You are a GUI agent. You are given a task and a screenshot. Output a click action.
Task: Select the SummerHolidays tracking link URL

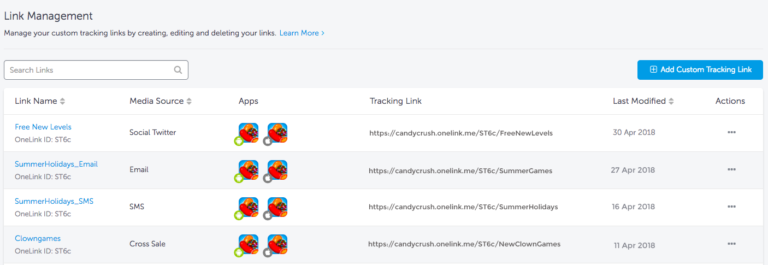463,207
